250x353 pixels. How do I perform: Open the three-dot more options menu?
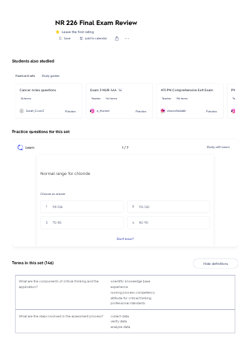127,39
